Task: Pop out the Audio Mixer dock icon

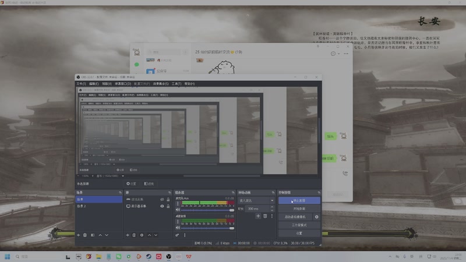Action: pyautogui.click(x=233, y=193)
